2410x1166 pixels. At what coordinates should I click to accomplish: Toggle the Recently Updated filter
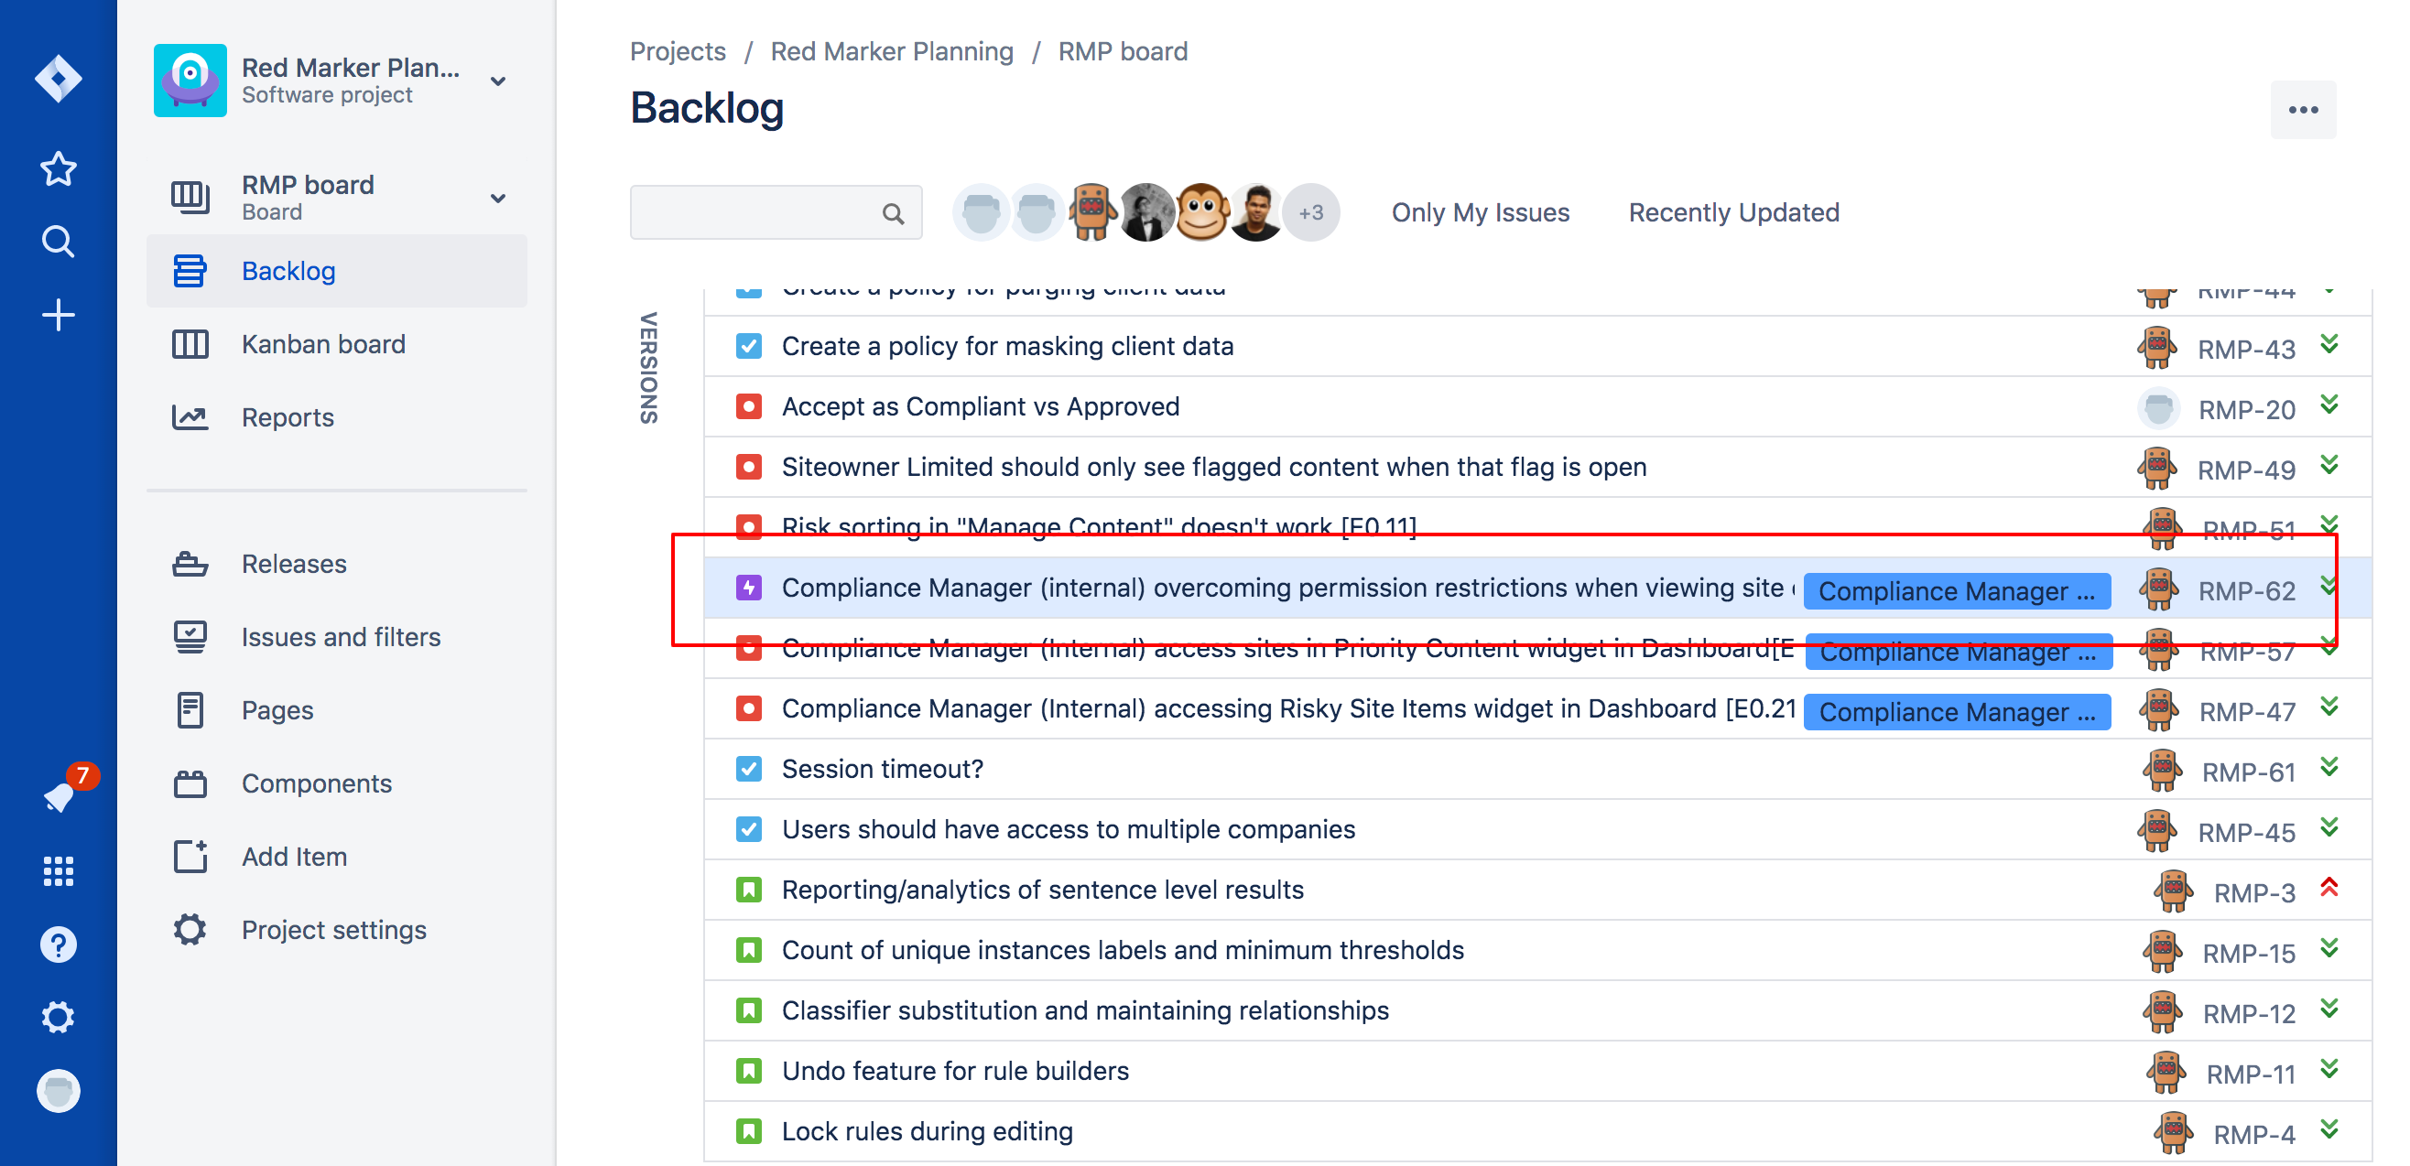tap(1733, 213)
